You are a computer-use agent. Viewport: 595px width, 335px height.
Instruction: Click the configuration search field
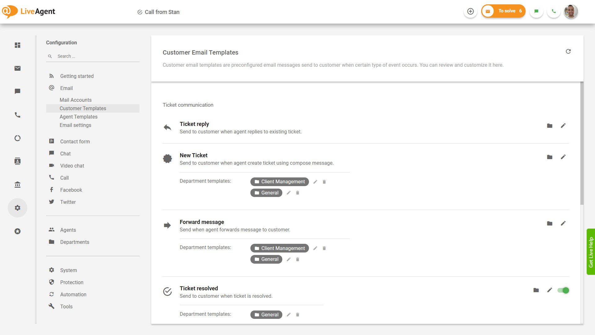coord(93,56)
